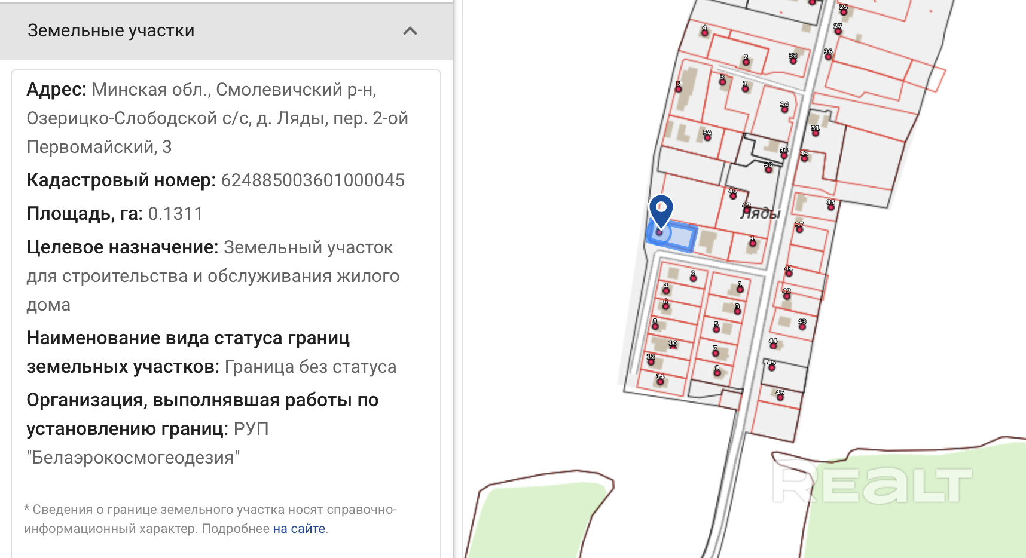Click the cadastral number 624885003601000045
The image size is (1026, 558).
point(313,180)
